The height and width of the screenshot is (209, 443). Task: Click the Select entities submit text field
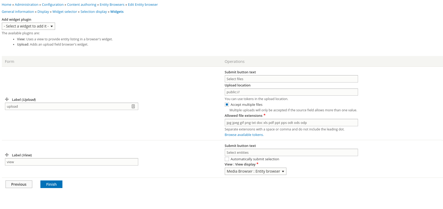291,152
